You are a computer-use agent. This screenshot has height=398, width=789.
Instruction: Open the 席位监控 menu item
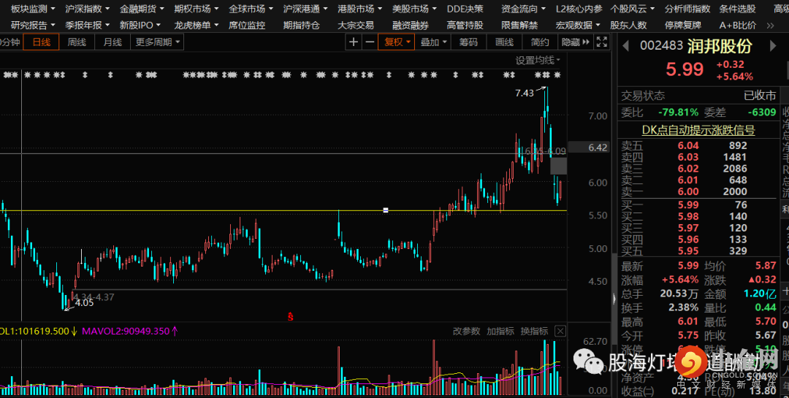click(x=247, y=25)
